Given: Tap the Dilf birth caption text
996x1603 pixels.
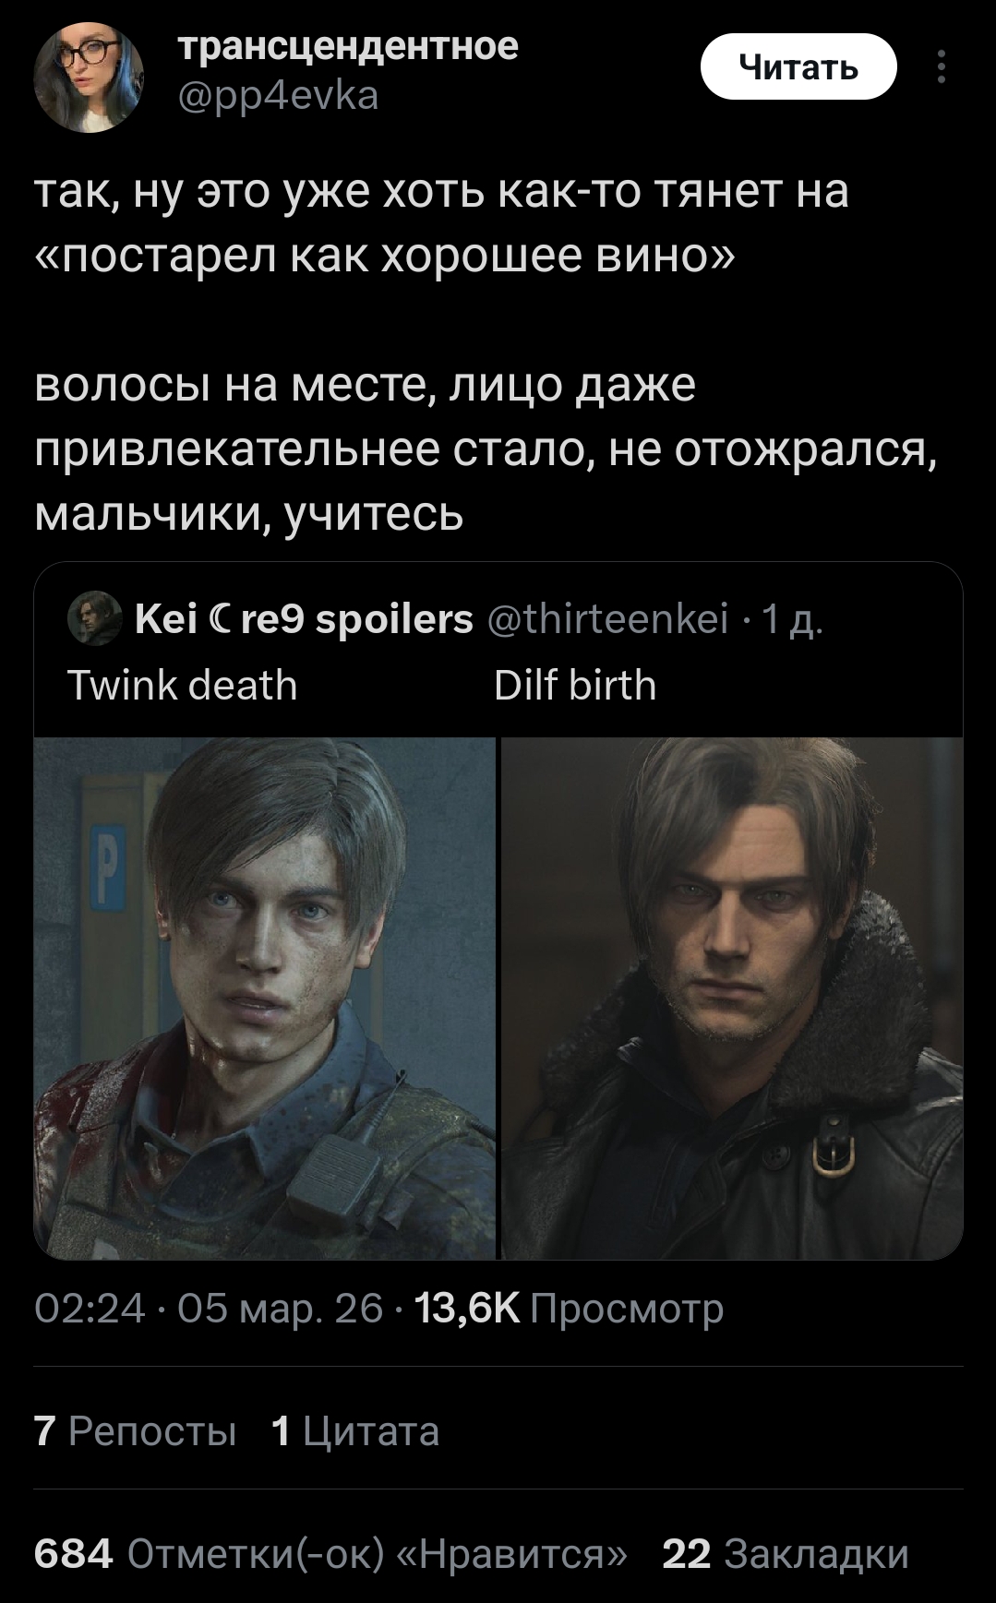Looking at the screenshot, I should [x=575, y=686].
